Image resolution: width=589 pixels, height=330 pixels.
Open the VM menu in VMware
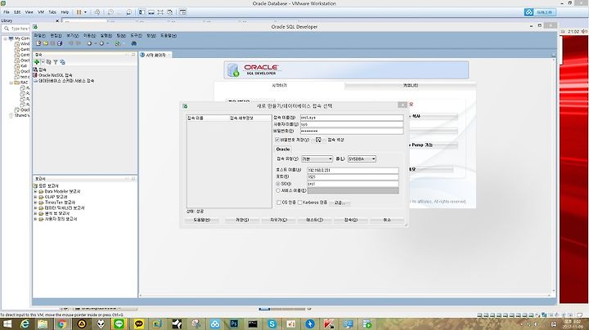click(41, 12)
